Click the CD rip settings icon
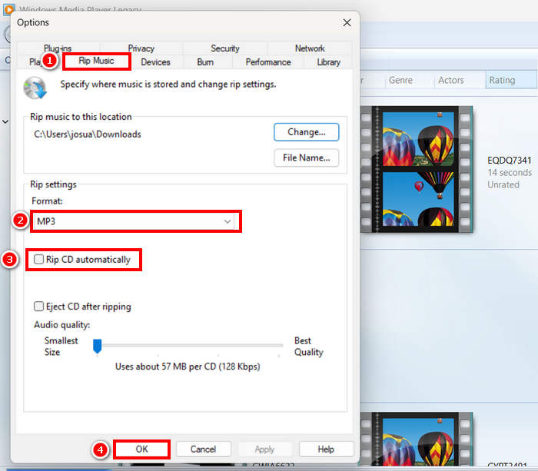Viewport: 538px width, 471px height. (x=35, y=87)
